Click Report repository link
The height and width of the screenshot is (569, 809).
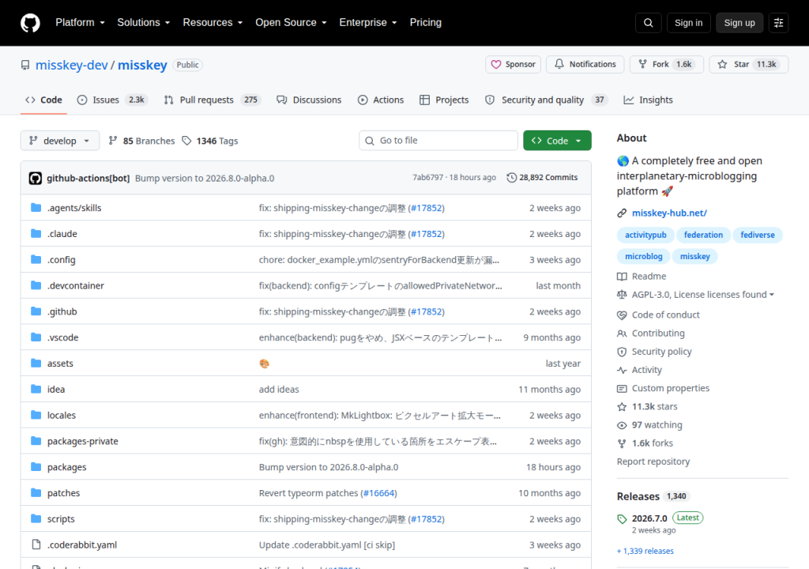point(653,461)
